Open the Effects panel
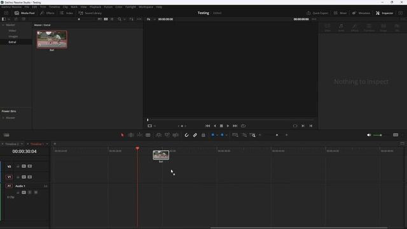 [47, 13]
